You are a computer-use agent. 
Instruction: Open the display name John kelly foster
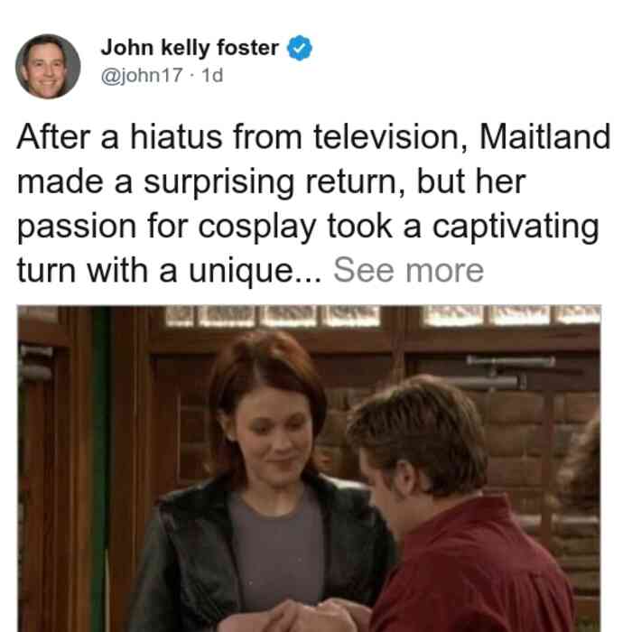[190, 48]
